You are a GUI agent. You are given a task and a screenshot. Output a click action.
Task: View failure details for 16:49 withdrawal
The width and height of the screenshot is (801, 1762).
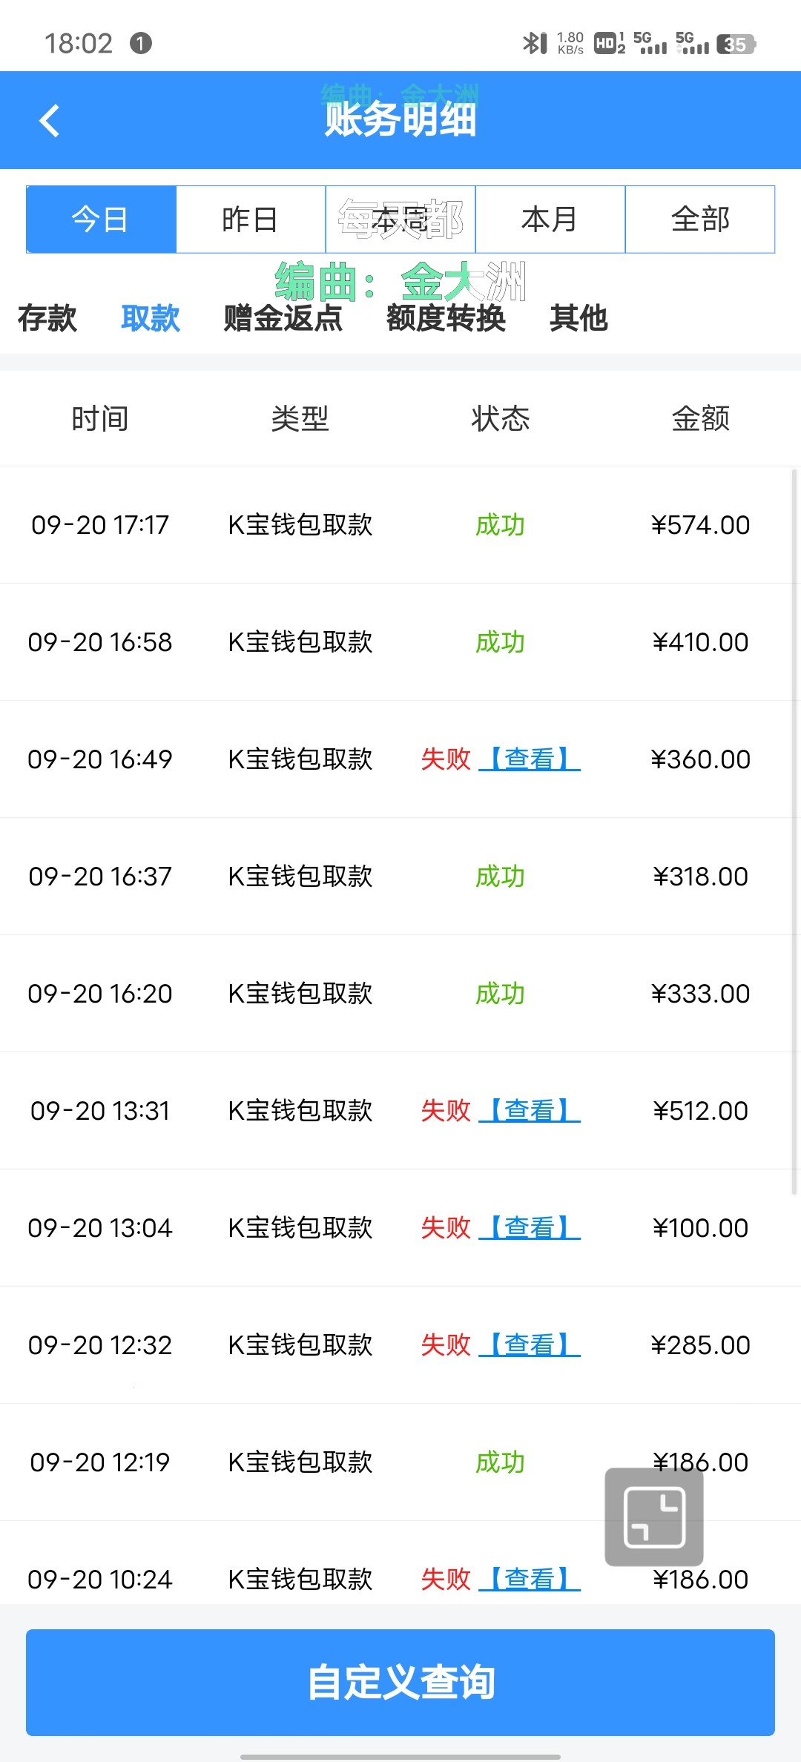point(530,759)
